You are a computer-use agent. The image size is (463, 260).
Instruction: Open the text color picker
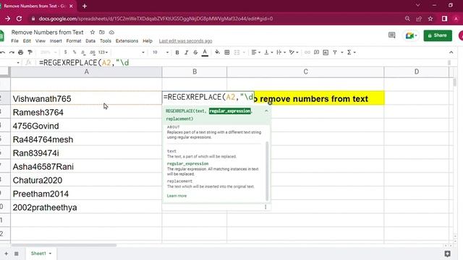tap(205, 53)
